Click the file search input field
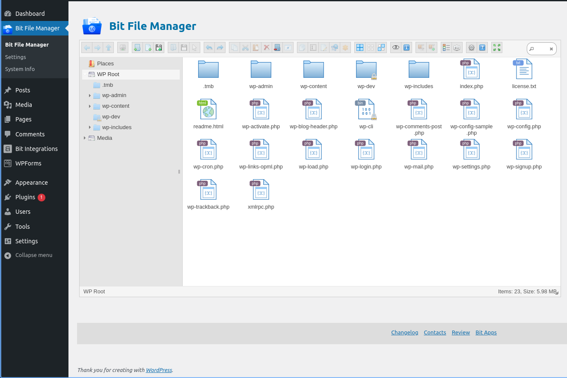 pyautogui.click(x=541, y=49)
